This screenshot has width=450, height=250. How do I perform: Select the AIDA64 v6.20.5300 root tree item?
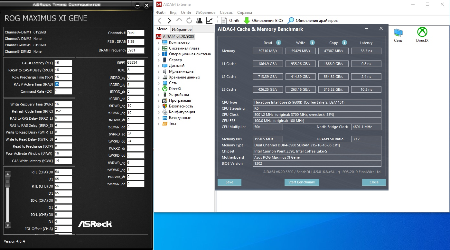click(x=175, y=37)
